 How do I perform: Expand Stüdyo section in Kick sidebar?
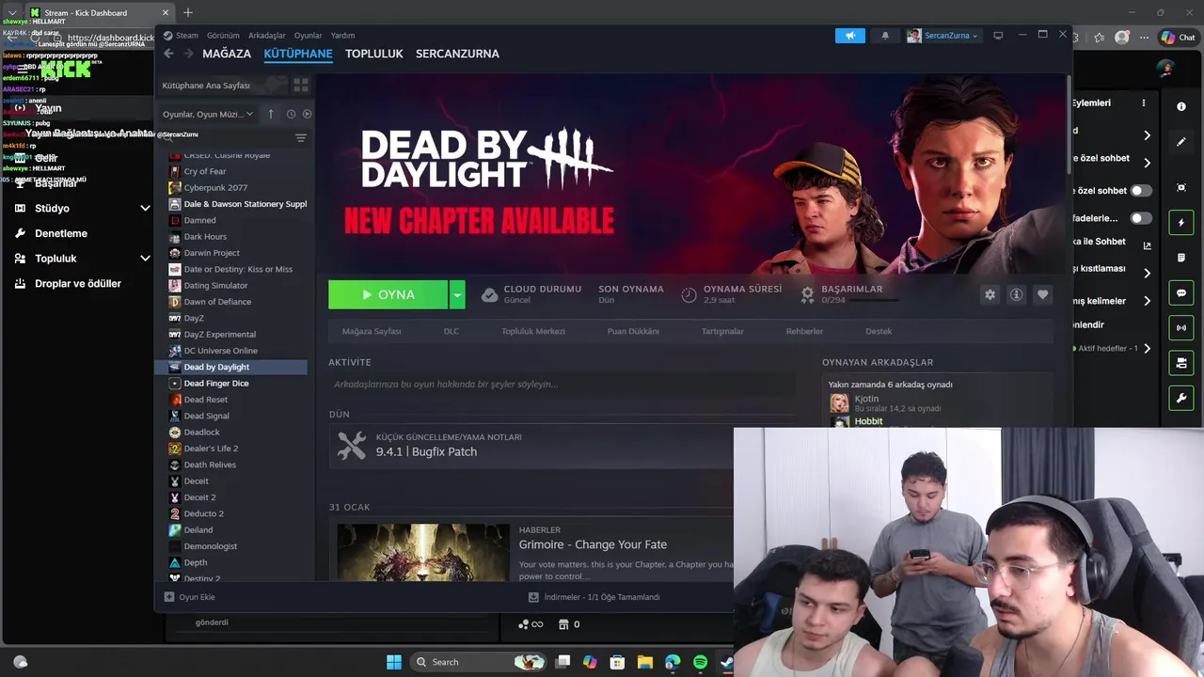coord(82,208)
